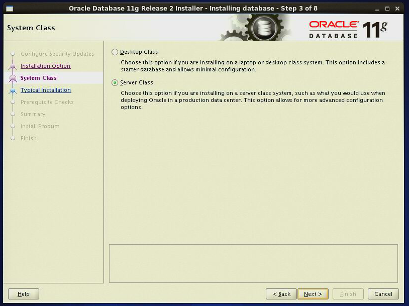The width and height of the screenshot is (409, 306).
Task: Open the Typical Installation step link
Action: [46, 90]
